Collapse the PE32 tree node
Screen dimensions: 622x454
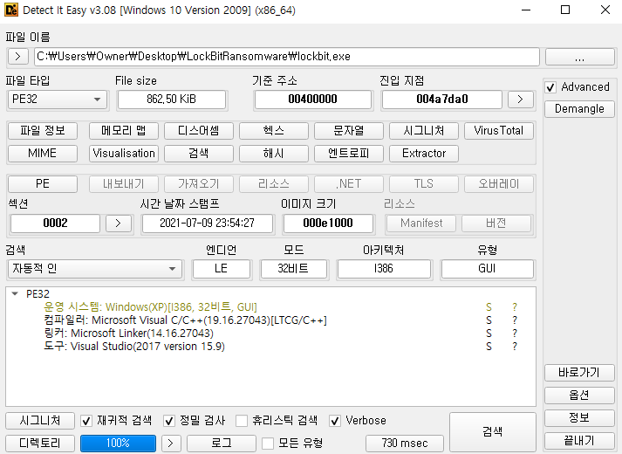point(15,294)
